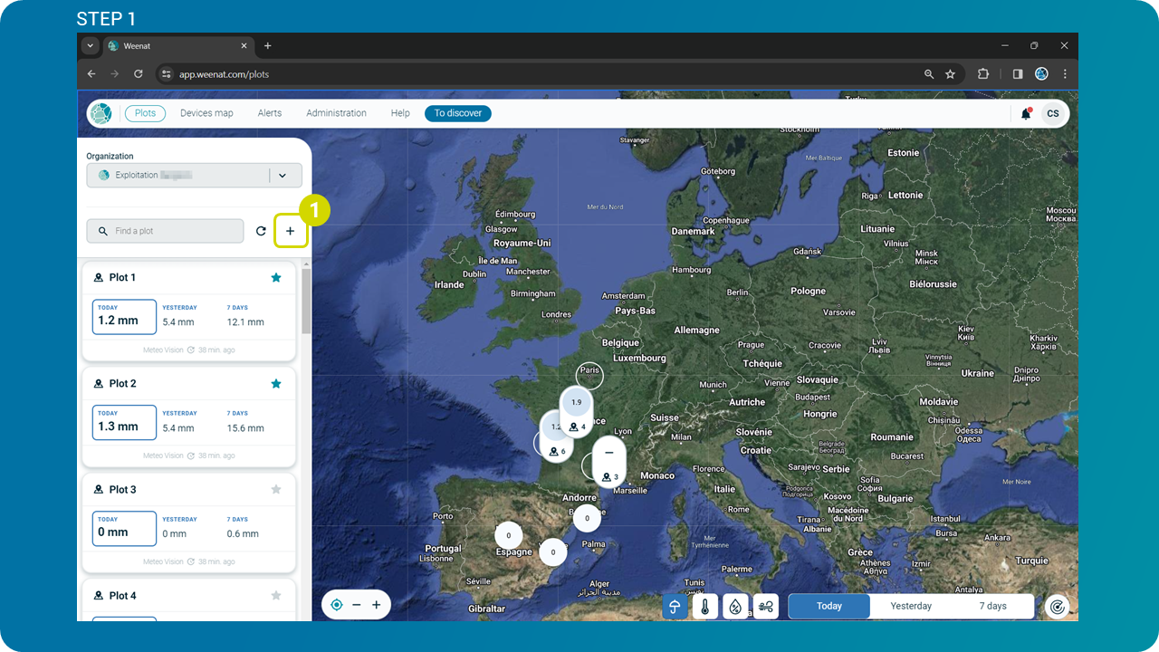Unfavorite Plot 1 with its star
This screenshot has width=1159, height=652.
point(276,278)
